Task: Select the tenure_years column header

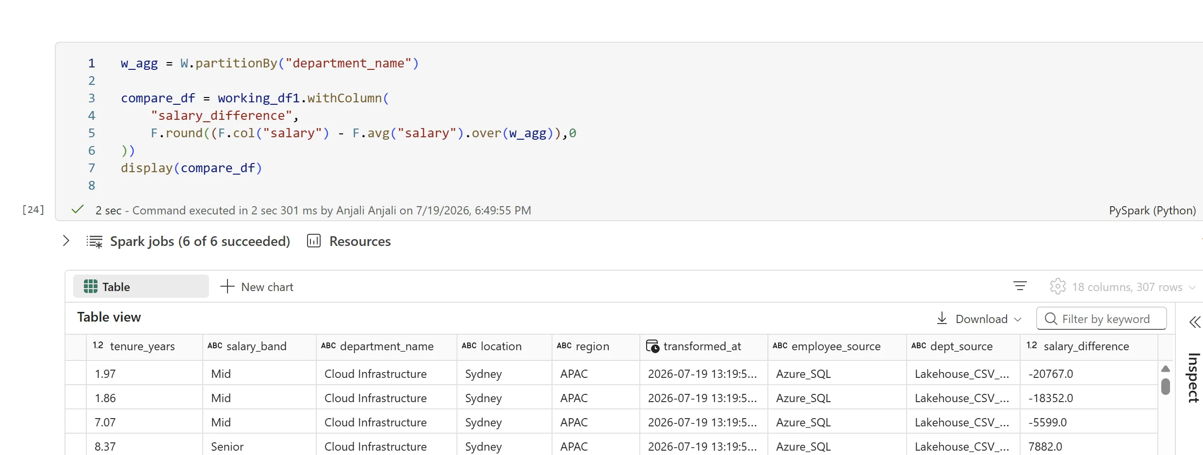Action: click(x=145, y=346)
